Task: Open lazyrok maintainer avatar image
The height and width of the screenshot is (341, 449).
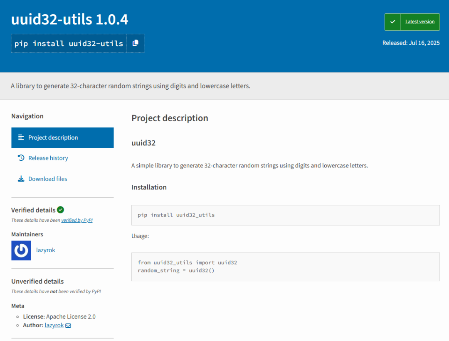Action: point(21,250)
